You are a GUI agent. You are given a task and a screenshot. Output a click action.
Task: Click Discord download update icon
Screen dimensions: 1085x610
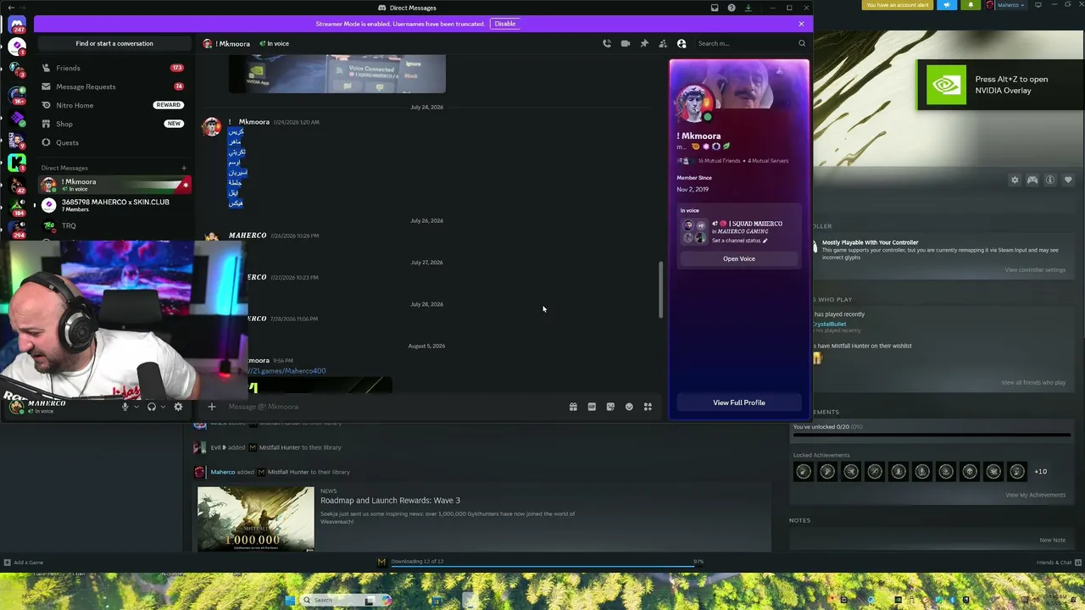[748, 8]
